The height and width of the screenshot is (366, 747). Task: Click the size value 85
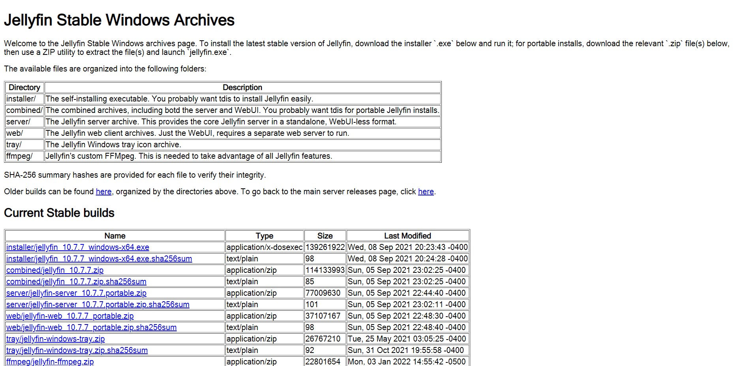(325, 282)
